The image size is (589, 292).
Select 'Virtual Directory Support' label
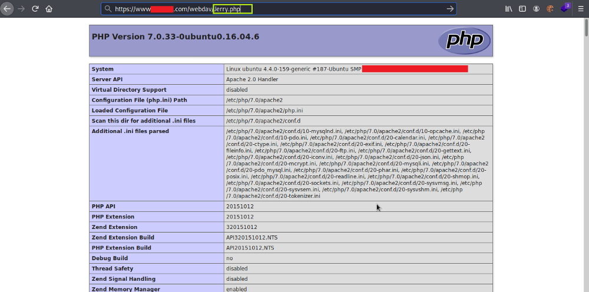[x=129, y=89]
